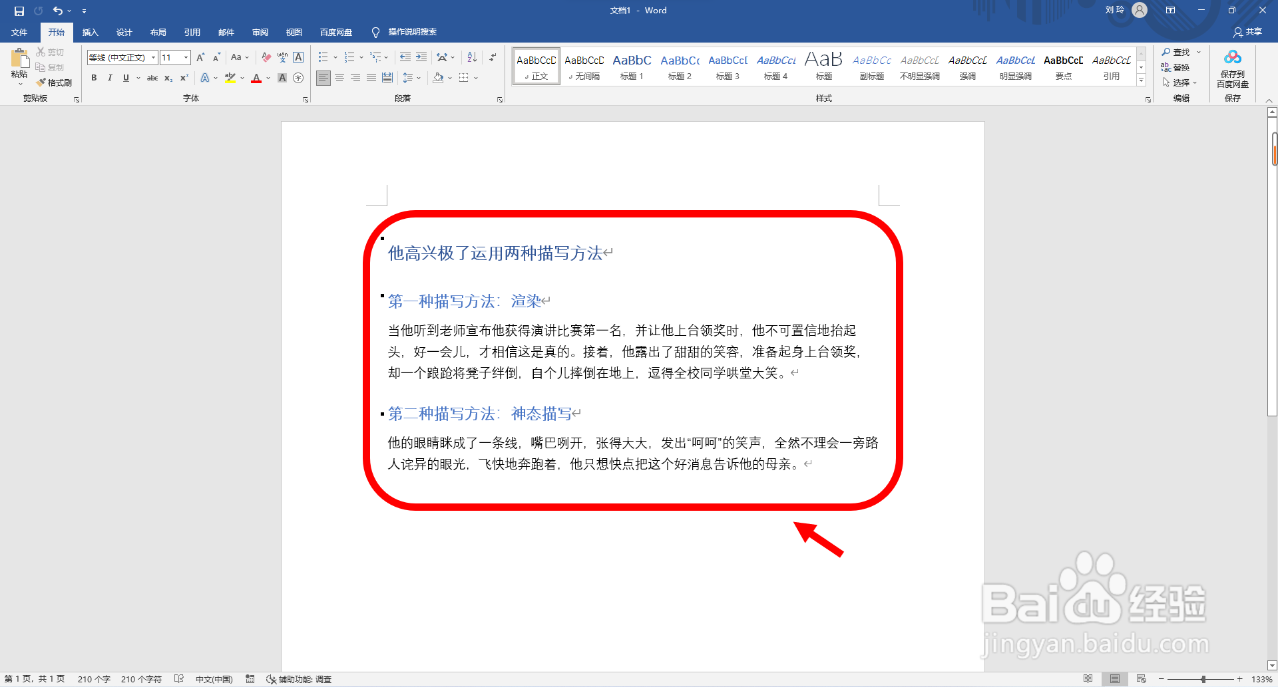This screenshot has height=687, width=1278.
Task: Decrease paragraph indent
Action: 405,58
